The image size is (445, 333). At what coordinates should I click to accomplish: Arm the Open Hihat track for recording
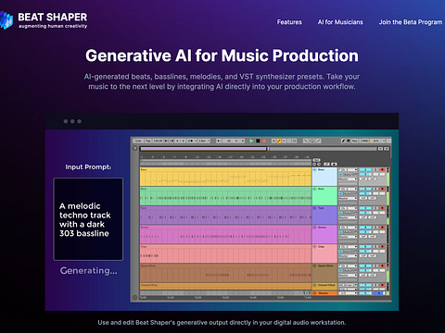[x=382, y=265]
